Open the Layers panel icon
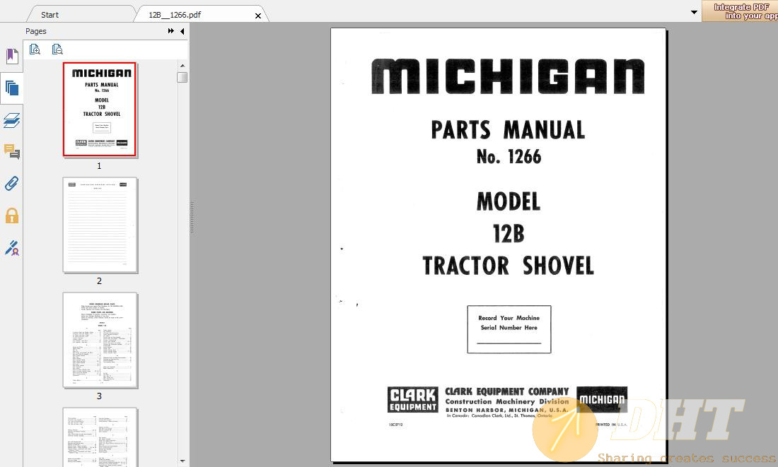Viewport: 778px width, 467px height. (x=12, y=121)
